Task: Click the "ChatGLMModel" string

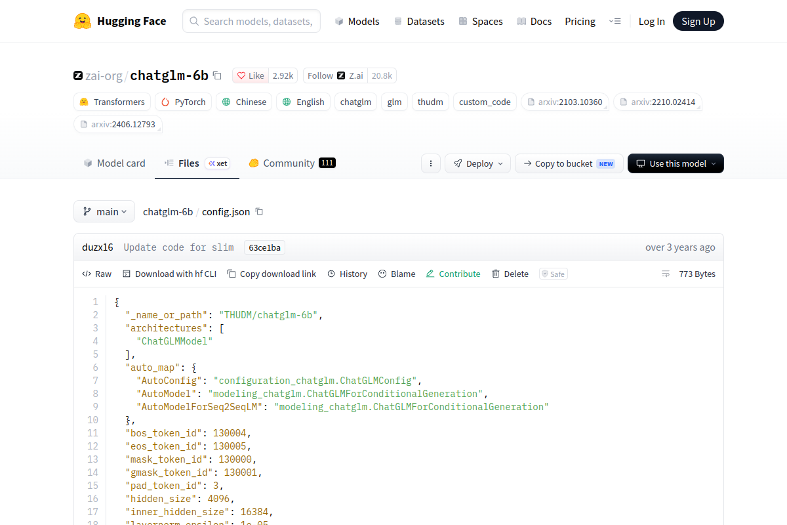Action: (x=174, y=341)
